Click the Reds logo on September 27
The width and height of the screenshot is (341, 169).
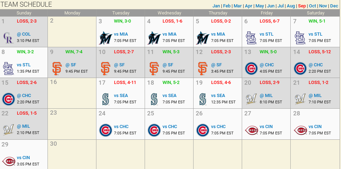pyautogui.click(x=251, y=130)
